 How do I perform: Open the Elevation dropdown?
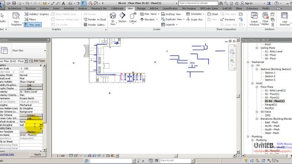(x=149, y=19)
